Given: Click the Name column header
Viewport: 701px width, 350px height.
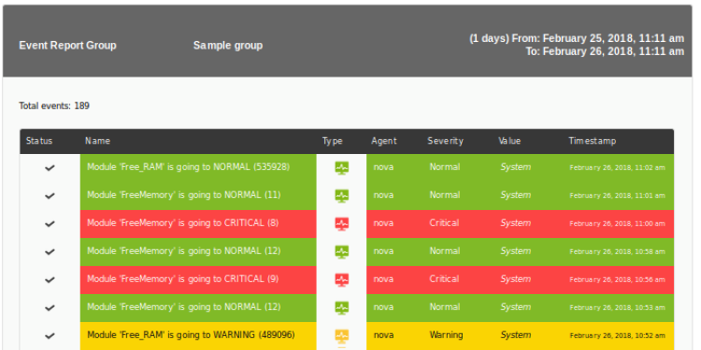Looking at the screenshot, I should (97, 141).
